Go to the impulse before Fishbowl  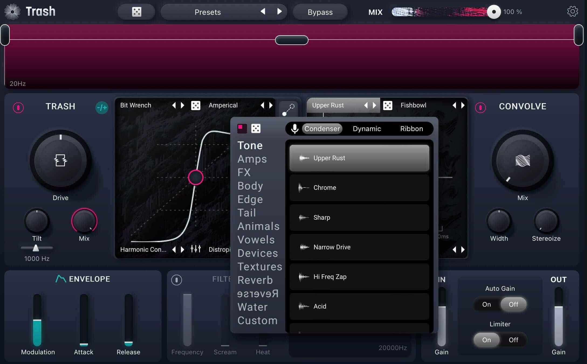454,105
